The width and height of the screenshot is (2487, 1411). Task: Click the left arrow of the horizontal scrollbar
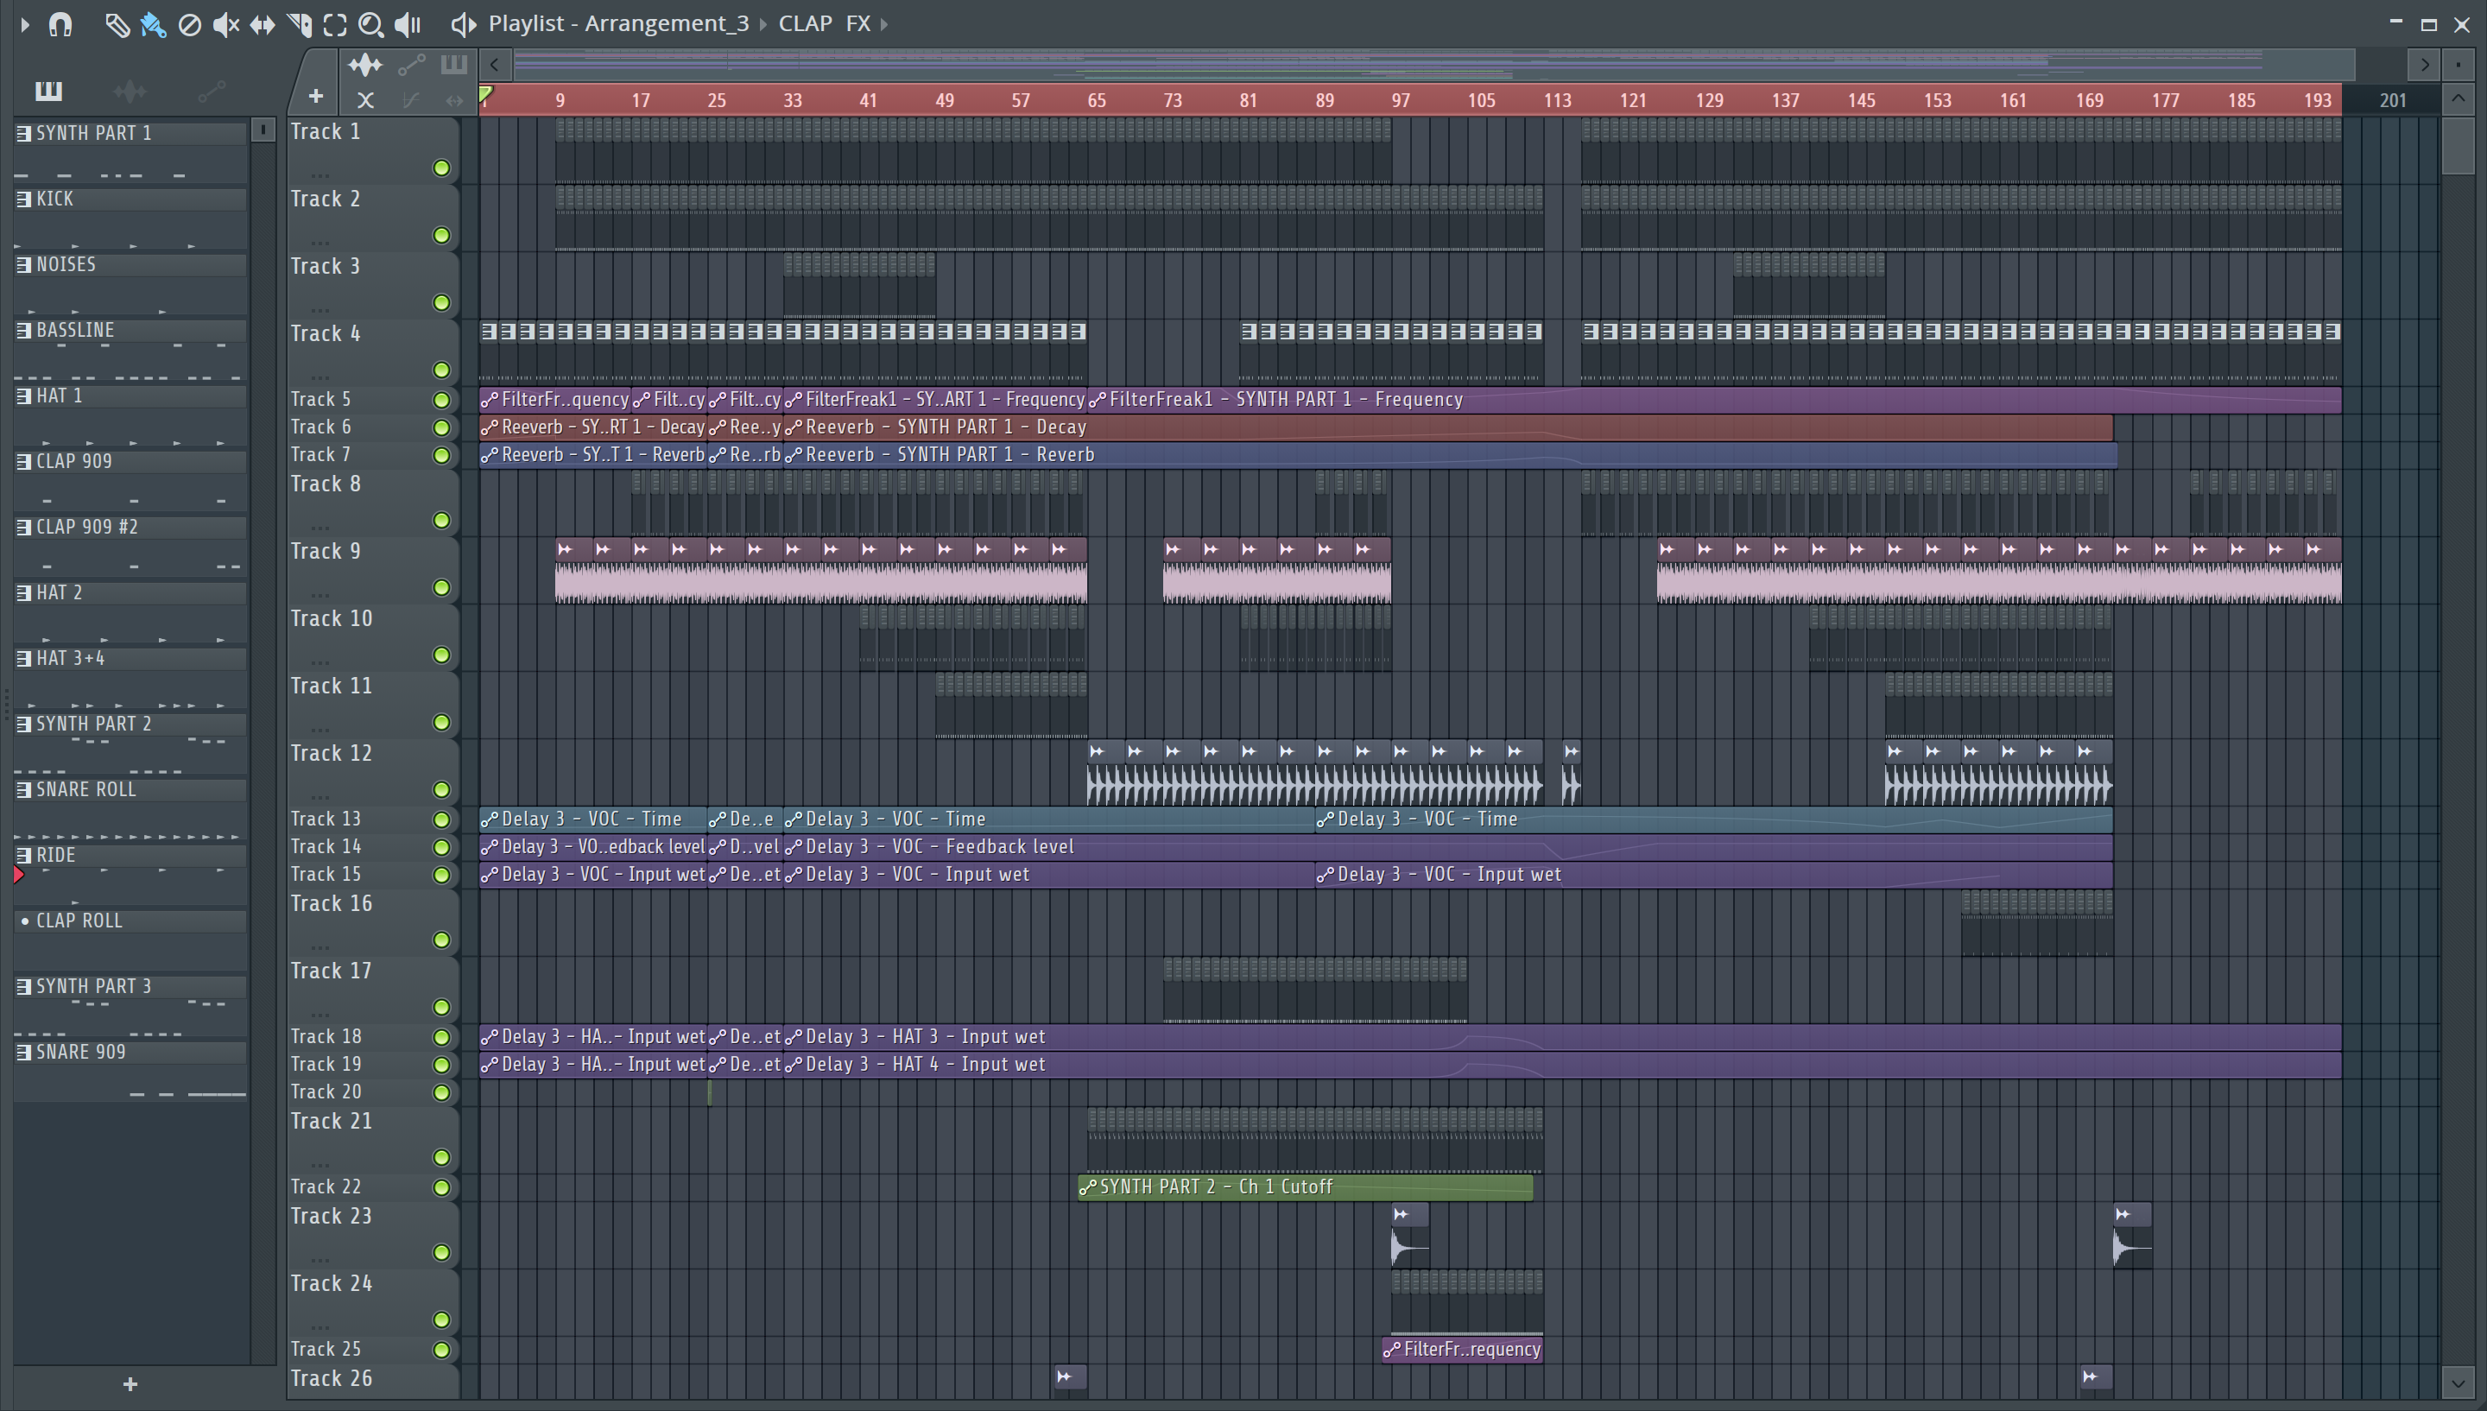coord(495,65)
